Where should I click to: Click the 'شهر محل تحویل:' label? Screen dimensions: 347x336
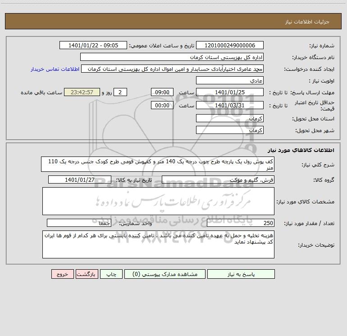315,130
